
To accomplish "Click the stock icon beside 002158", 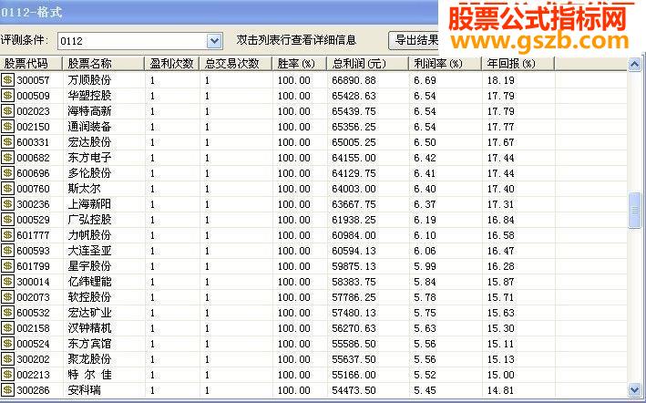I will tap(7, 328).
